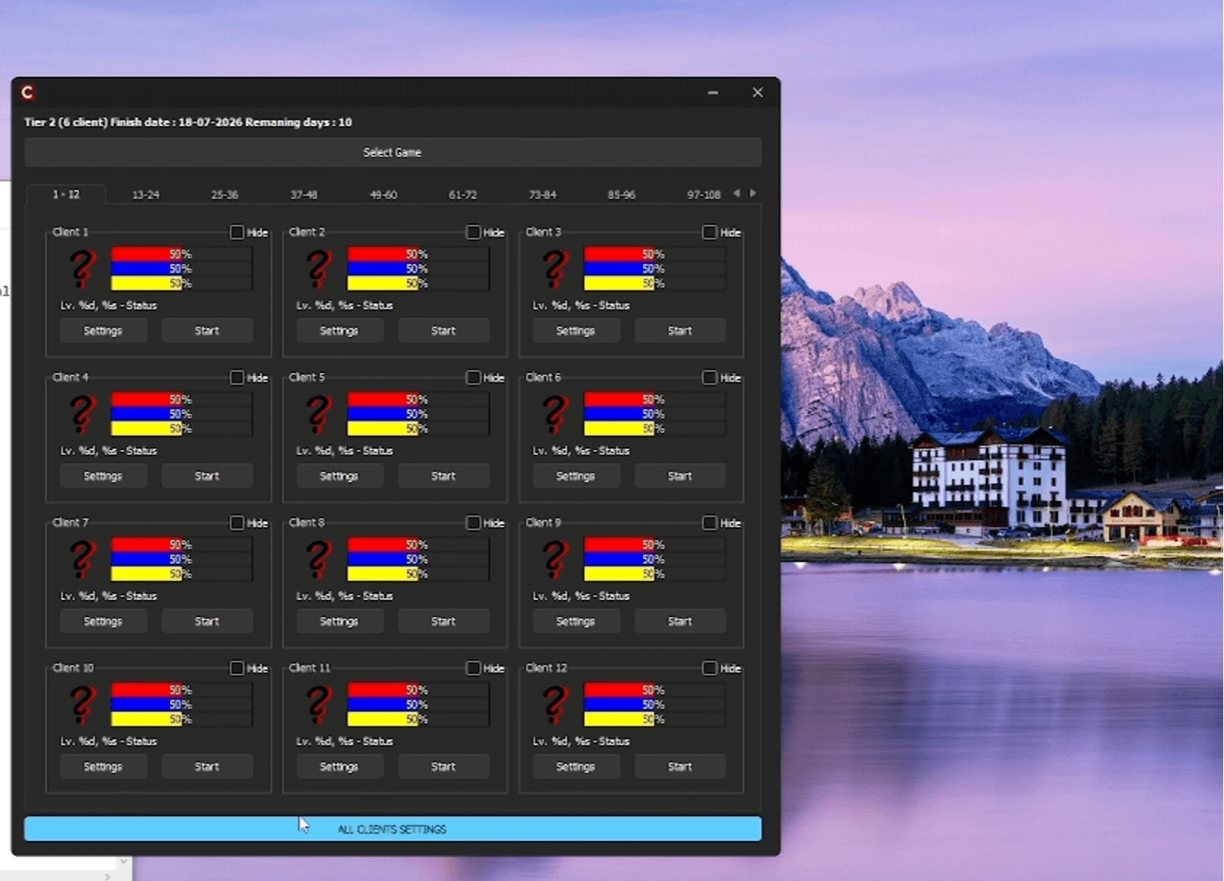1224x881 pixels.
Task: Click Client 8 question mark avatar
Action: [x=318, y=560]
